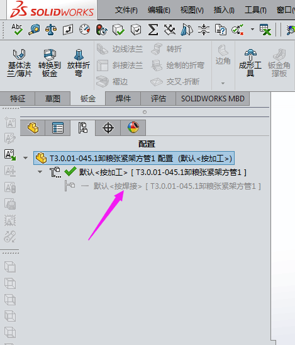295x345 pixels.
Task: Expand the 边角 dropdown arrow
Action: pyautogui.click(x=223, y=83)
